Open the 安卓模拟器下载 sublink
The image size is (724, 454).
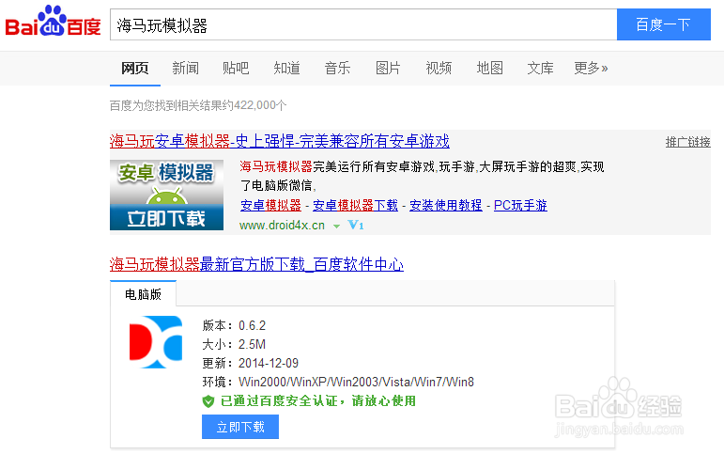(355, 205)
